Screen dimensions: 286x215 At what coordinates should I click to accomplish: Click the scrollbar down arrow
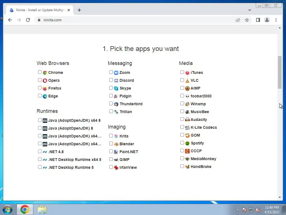280,197
